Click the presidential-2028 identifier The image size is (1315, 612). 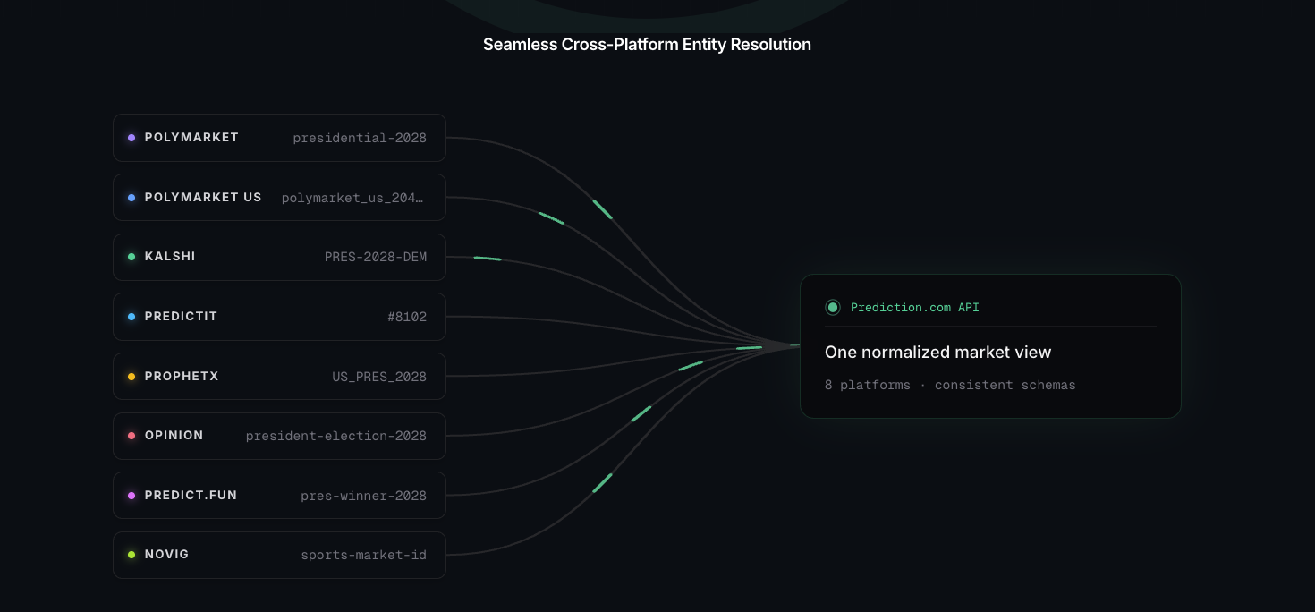coord(360,138)
